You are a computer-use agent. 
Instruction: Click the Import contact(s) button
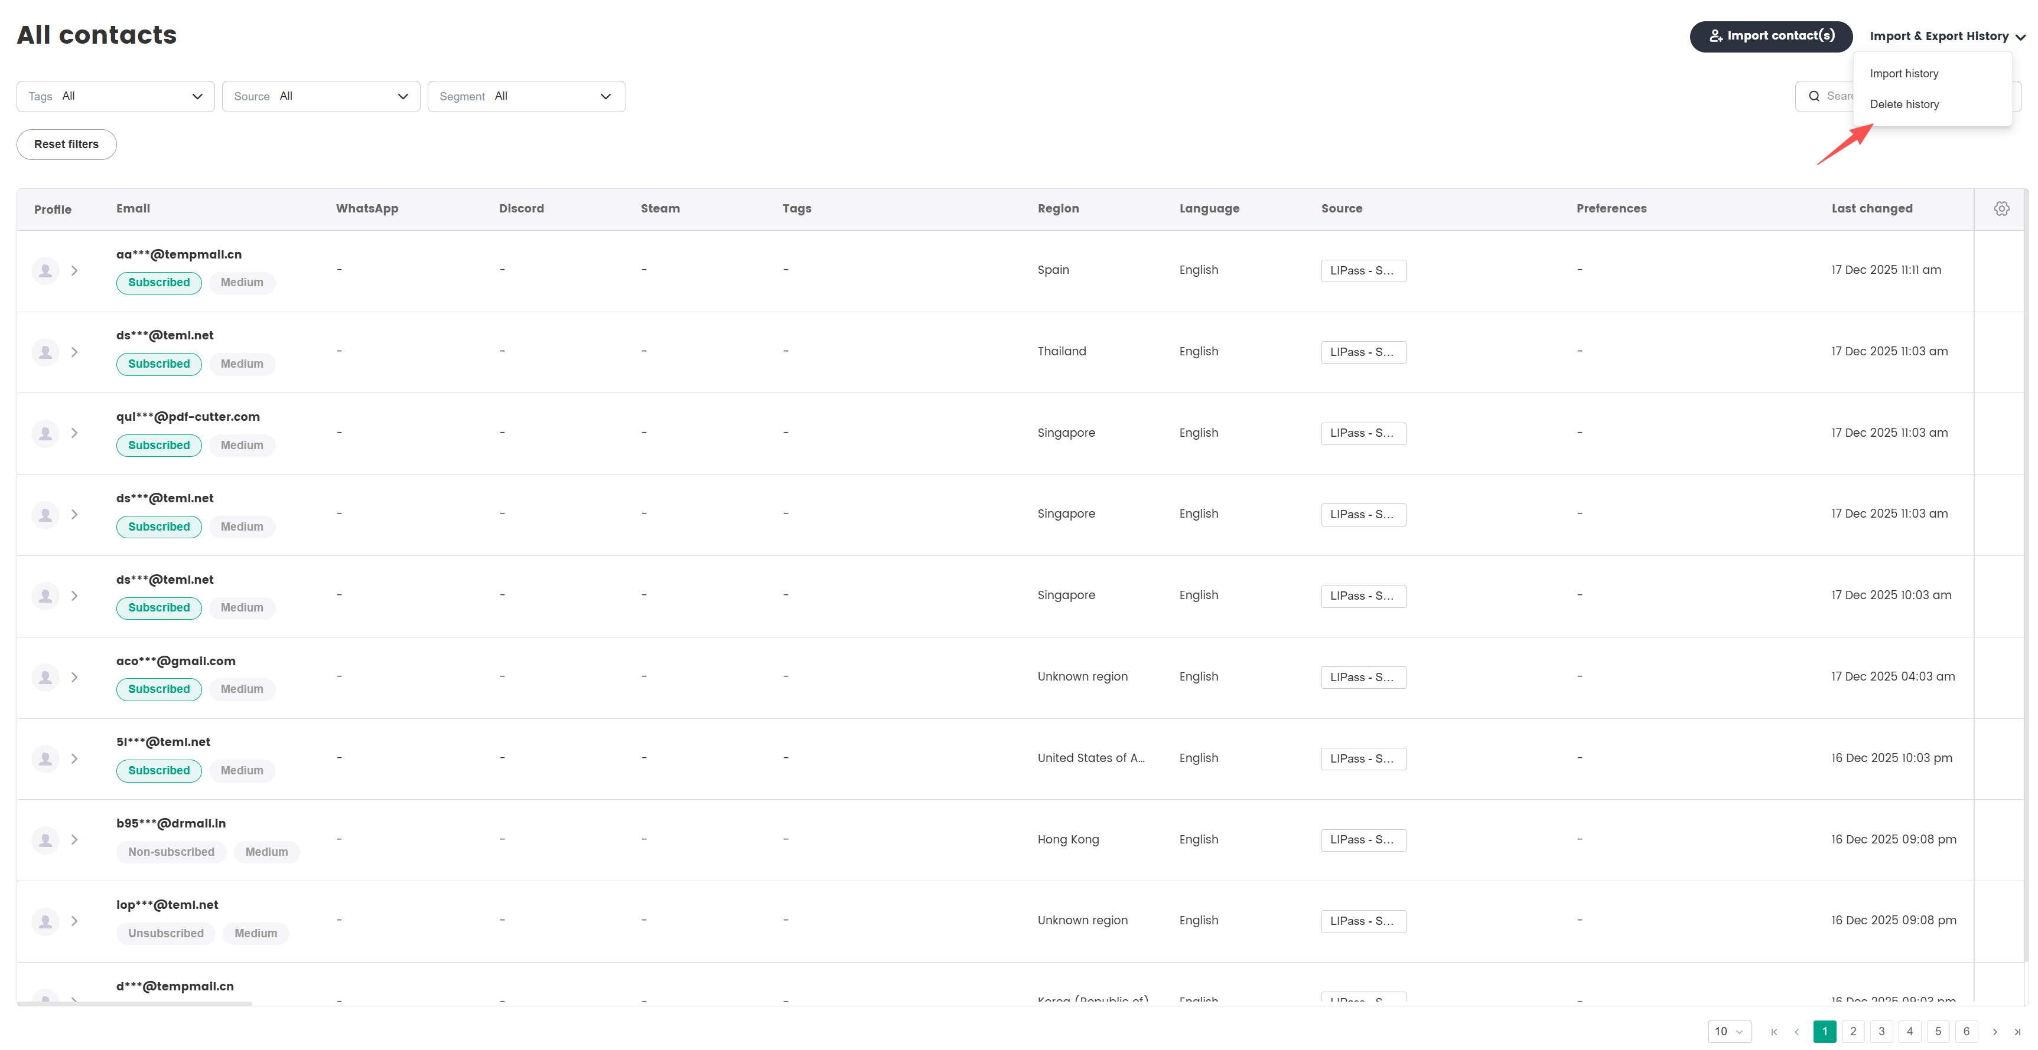1770,37
